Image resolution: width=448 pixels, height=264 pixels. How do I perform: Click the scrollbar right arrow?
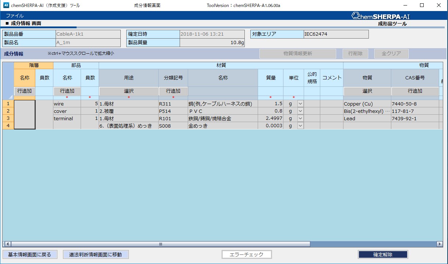click(x=439, y=244)
